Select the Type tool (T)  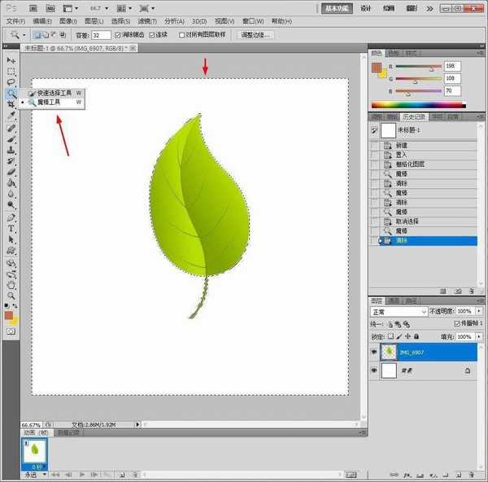pos(11,229)
